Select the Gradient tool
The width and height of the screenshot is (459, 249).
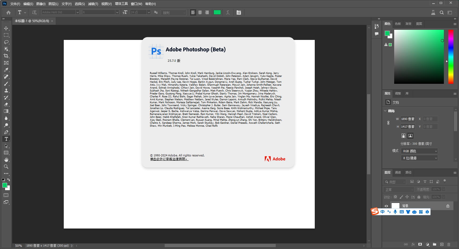click(6, 111)
